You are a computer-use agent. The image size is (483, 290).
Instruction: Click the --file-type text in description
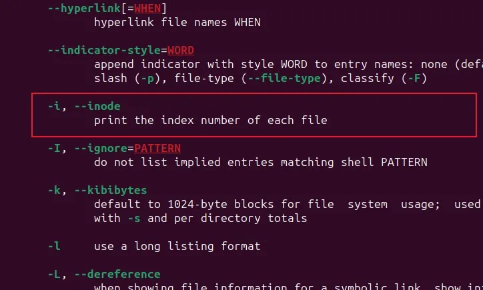pyautogui.click(x=284, y=78)
